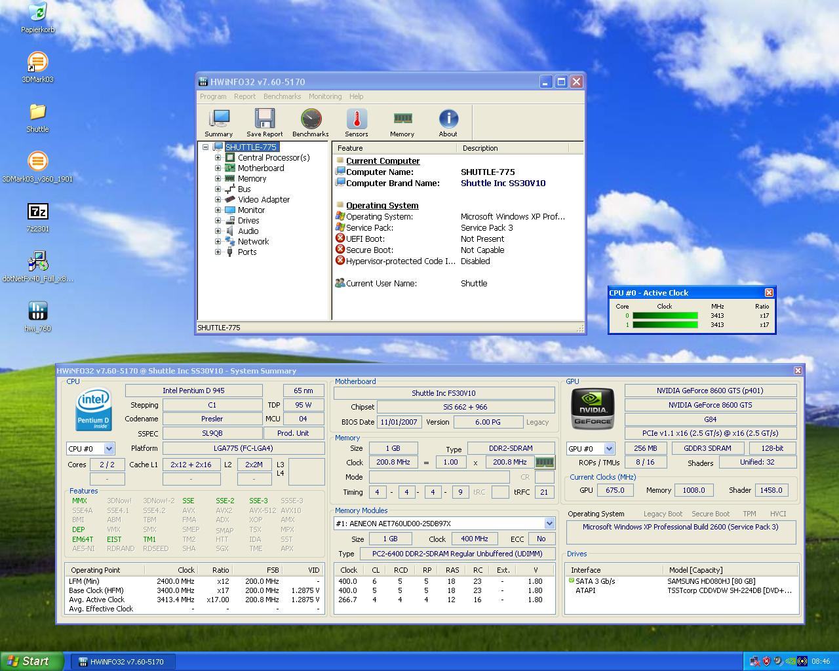Click the Monitor tree icon

coord(230,210)
